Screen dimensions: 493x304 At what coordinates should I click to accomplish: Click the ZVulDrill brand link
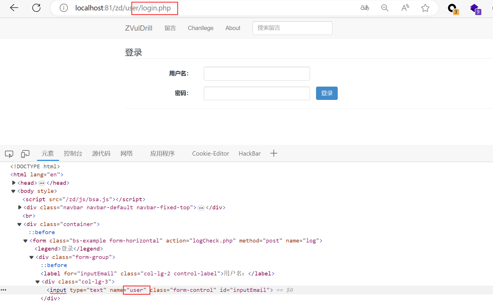[x=139, y=28]
